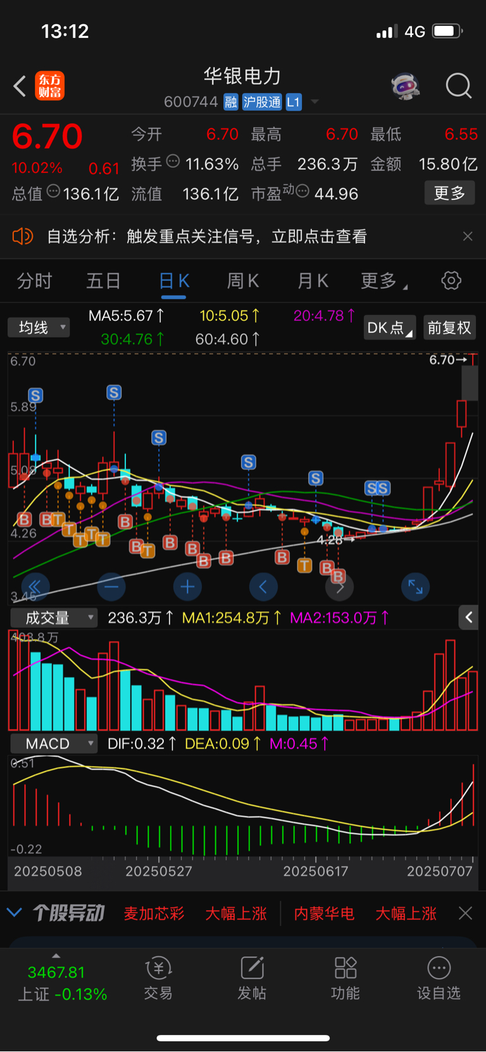Screen dimensions: 486x1052
Task: Open the 功能 functions icon
Action: coord(345,977)
